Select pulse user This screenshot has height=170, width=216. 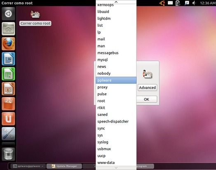point(116,94)
